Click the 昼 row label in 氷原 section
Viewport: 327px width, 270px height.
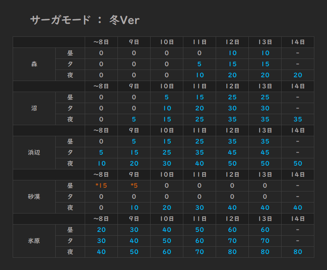pos(70,230)
